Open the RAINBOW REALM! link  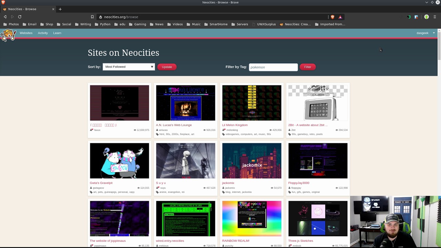click(x=236, y=241)
